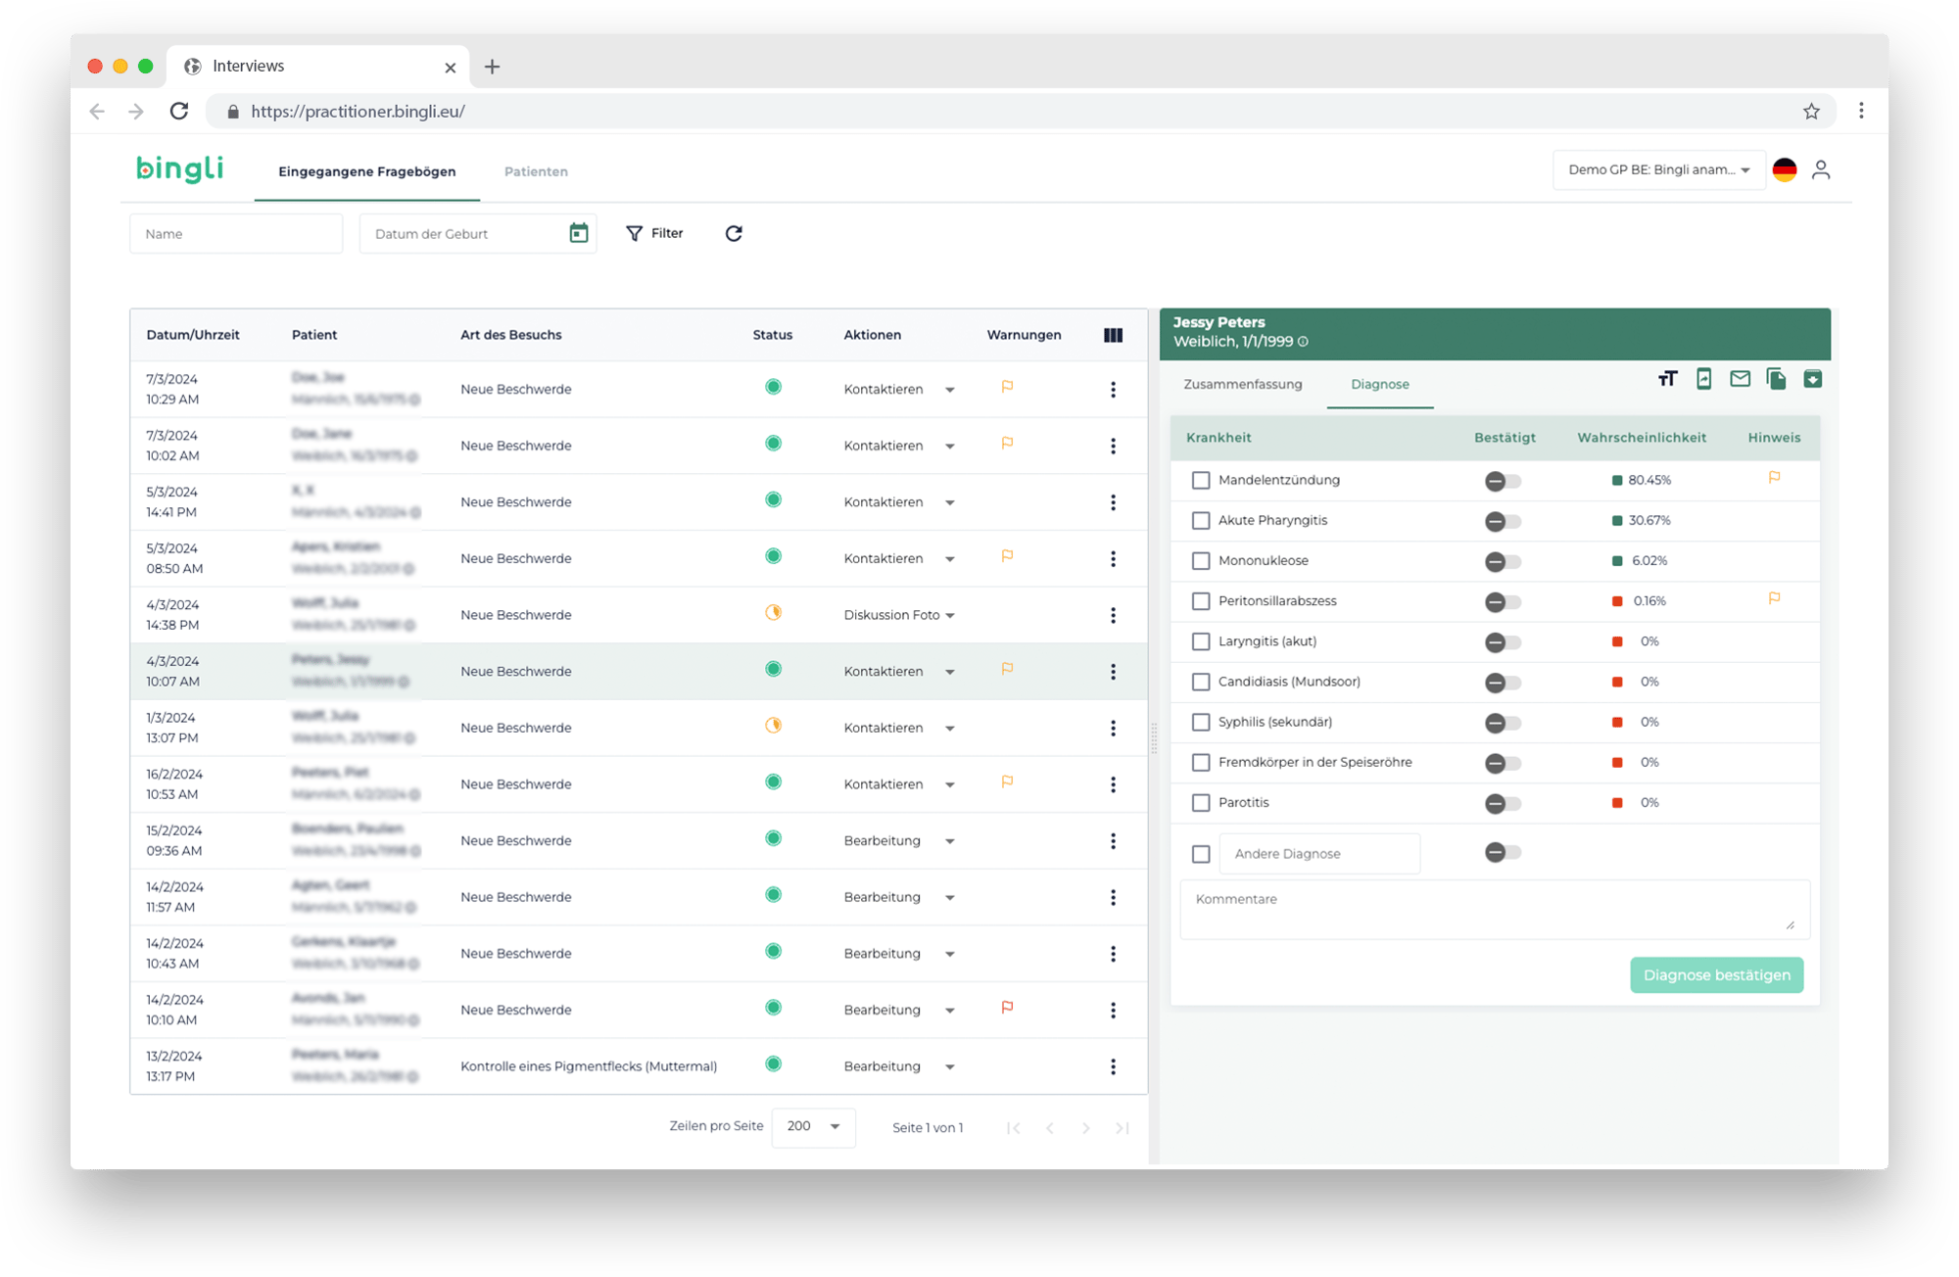Image resolution: width=1959 pixels, height=1277 pixels.
Task: Check the Akute Pharyngitis checkbox
Action: click(x=1200, y=520)
